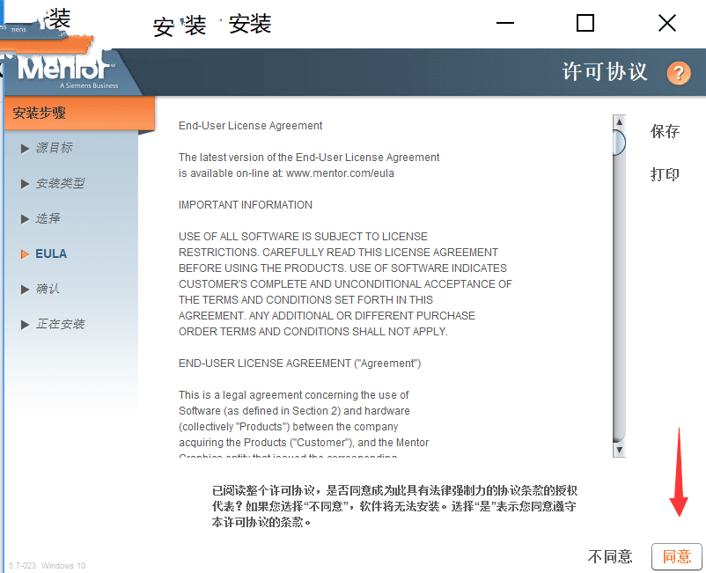Select the 源目标 installation step

point(54,148)
